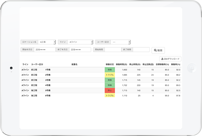Click 前工程 in the 1号機 row
This screenshot has height=136, width=202.
[x=34, y=70]
